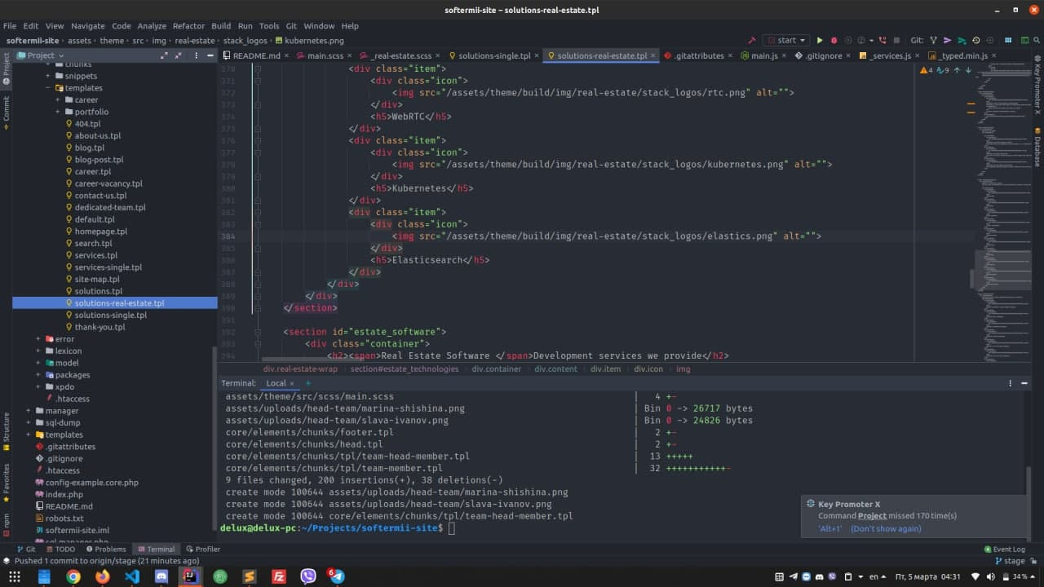
Task: Click the Collapse All icon in Project panel
Action: 179,55
